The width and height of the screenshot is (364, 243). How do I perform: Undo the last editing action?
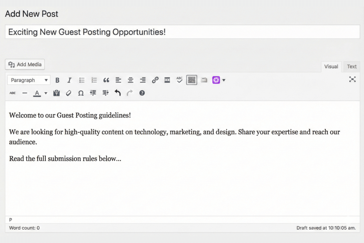click(118, 93)
